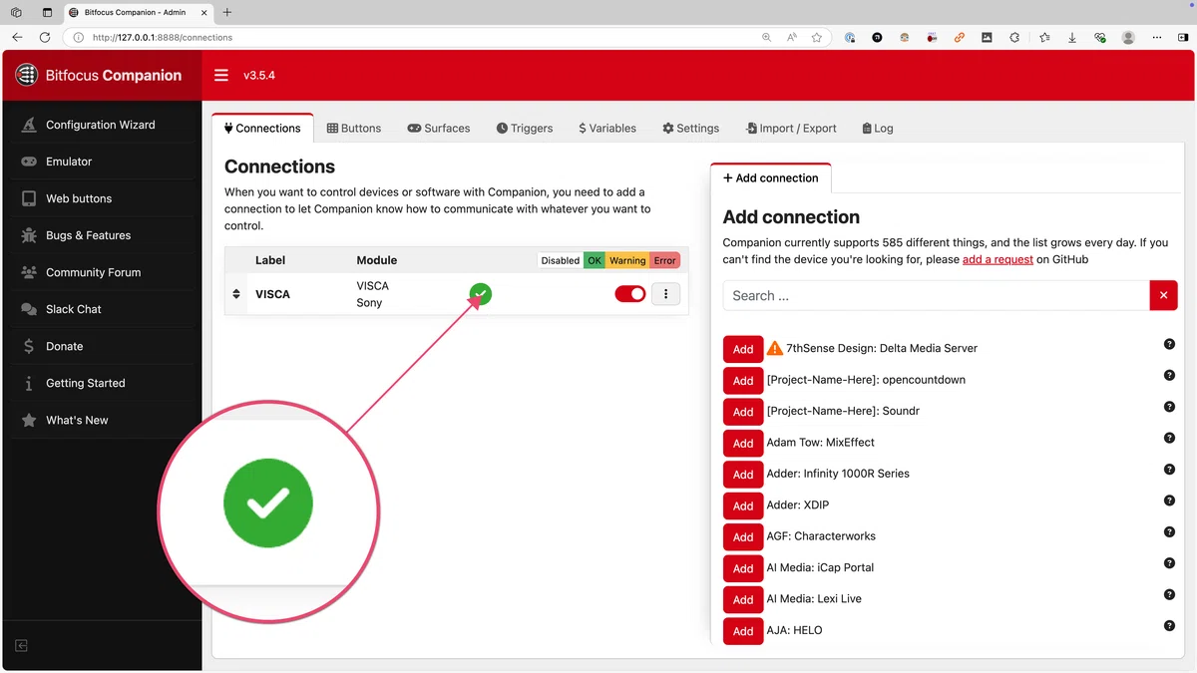This screenshot has width=1197, height=673.
Task: Open browser three-dot settings menu
Action: pos(1157,37)
